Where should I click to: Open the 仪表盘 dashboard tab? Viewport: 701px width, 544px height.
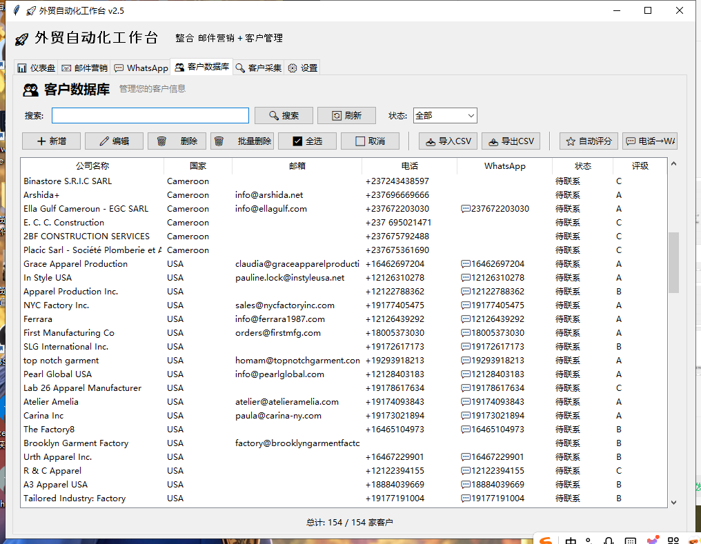coord(36,68)
